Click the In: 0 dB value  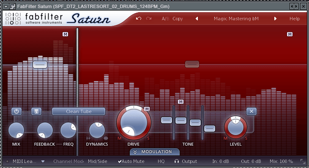click(221, 161)
